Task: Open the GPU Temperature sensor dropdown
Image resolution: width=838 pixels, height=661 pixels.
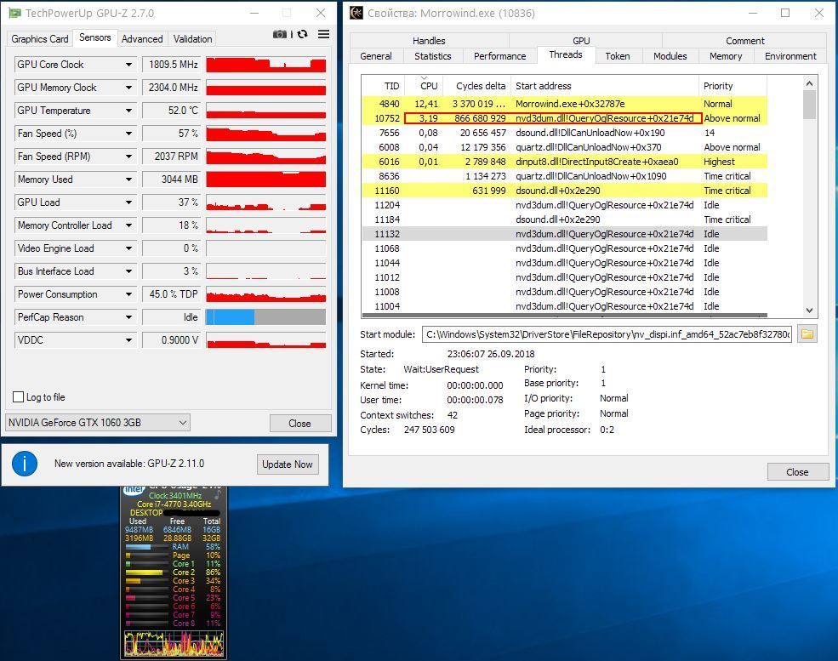Action: [128, 110]
